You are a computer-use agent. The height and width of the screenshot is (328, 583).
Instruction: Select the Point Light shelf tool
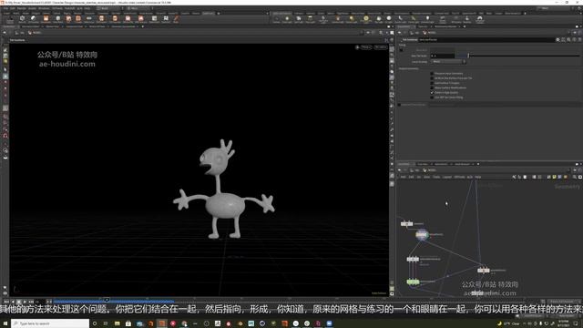(x=287, y=19)
